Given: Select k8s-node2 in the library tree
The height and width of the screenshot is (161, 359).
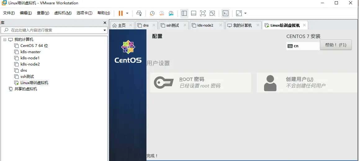Looking at the screenshot, I should pos(30,64).
